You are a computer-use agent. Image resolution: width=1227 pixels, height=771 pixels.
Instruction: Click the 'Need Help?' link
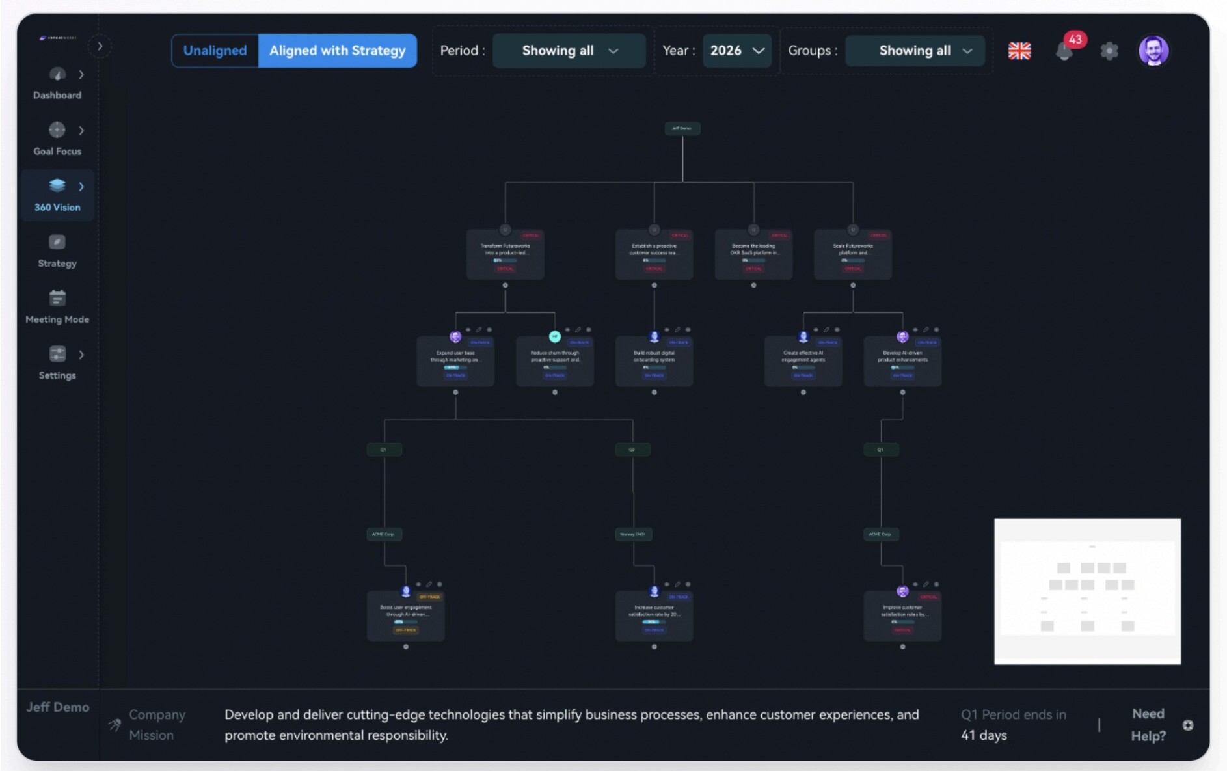(1148, 725)
